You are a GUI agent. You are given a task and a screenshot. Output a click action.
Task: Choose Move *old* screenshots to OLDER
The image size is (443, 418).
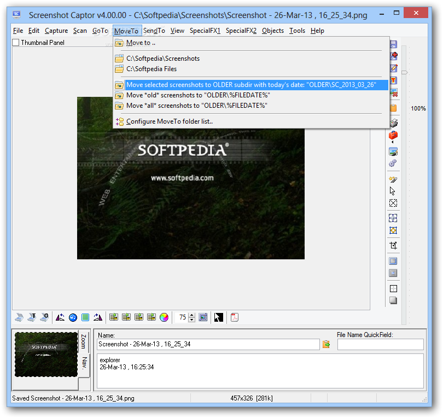click(251, 95)
